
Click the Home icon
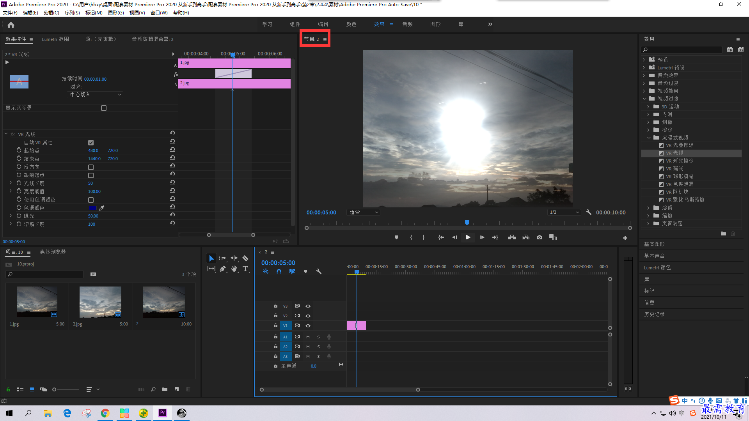pyautogui.click(x=11, y=25)
